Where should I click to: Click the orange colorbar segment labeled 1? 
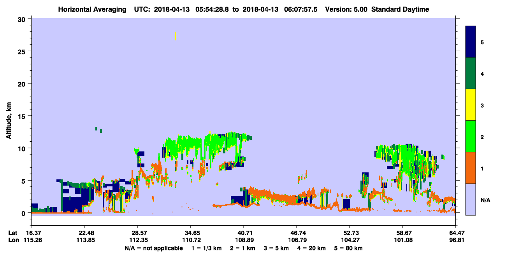coord(471,168)
